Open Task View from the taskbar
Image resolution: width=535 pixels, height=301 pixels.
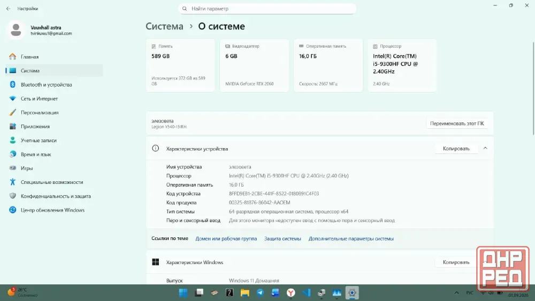199,293
